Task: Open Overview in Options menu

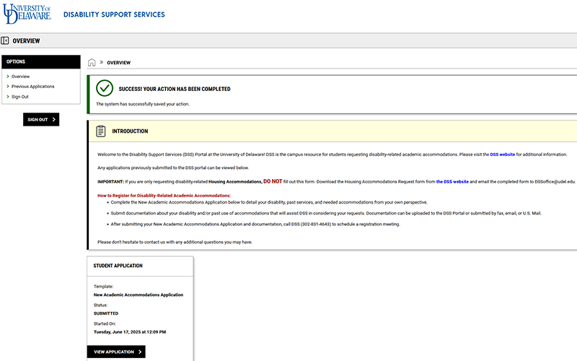Action: [x=20, y=77]
